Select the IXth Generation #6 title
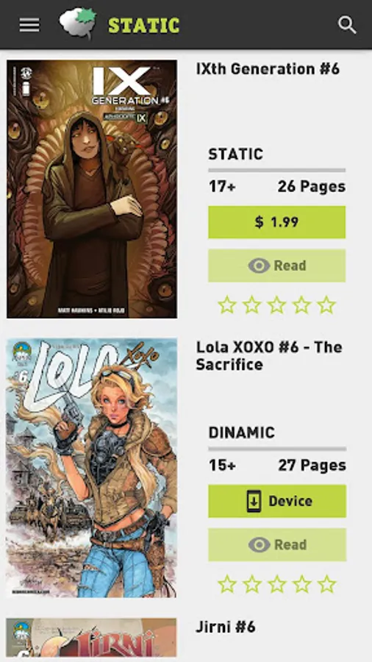 click(x=268, y=69)
